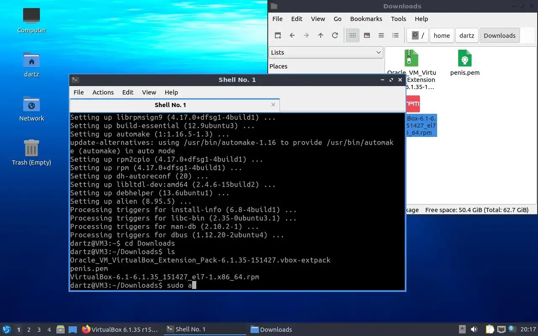Screen dimensions: 538x336
Task: Open the dartz home folder desktop icon
Action: tap(32, 64)
